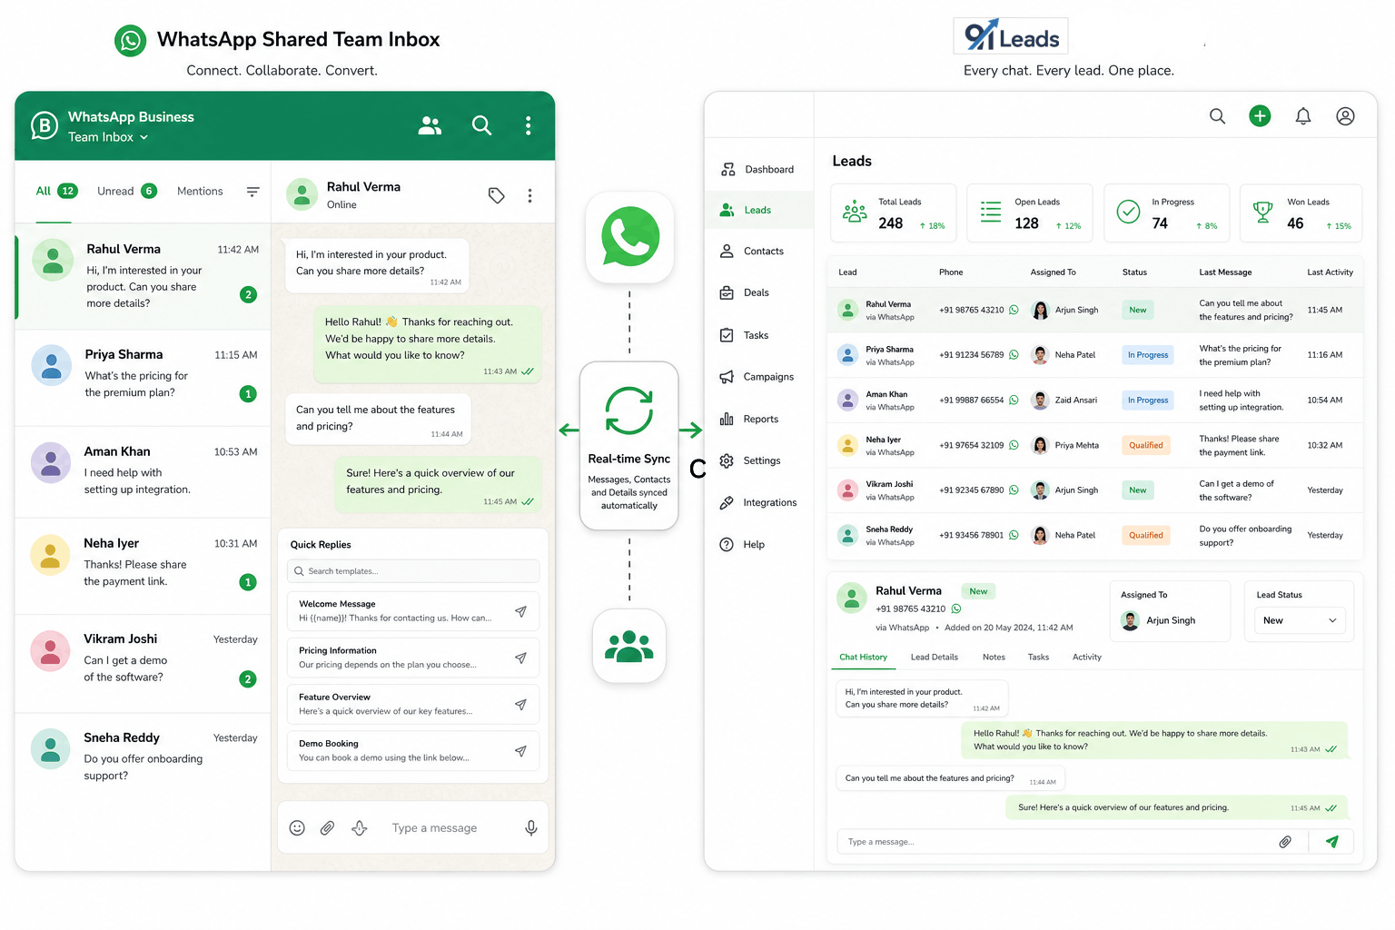The height and width of the screenshot is (930, 1395).
Task: Open emoji picker in message composer
Action: click(x=297, y=827)
